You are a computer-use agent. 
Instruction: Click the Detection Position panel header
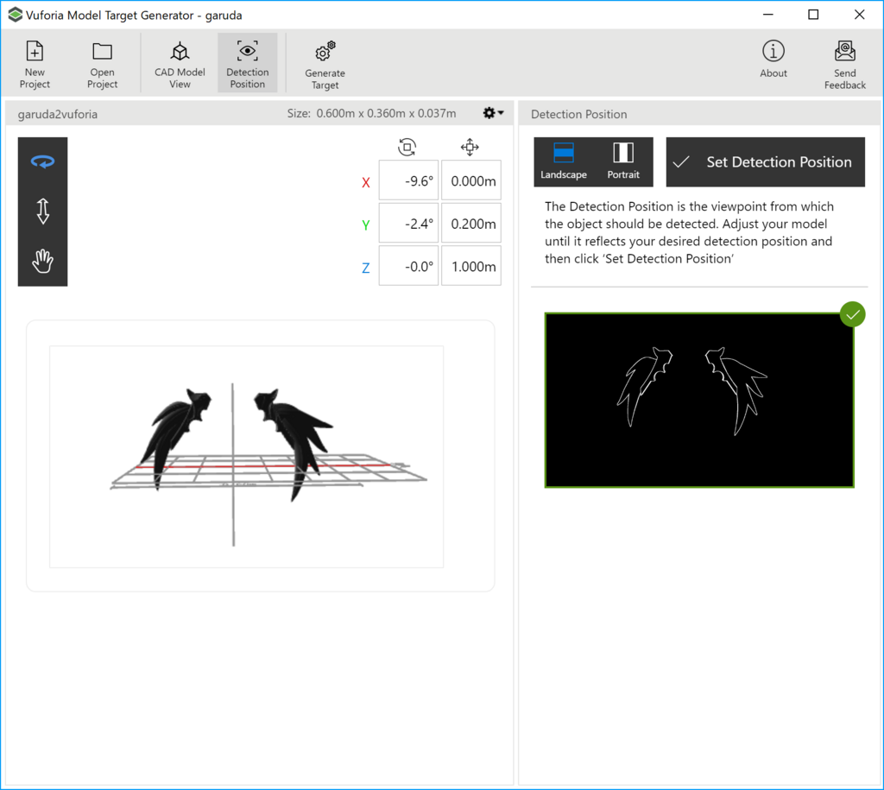(699, 114)
